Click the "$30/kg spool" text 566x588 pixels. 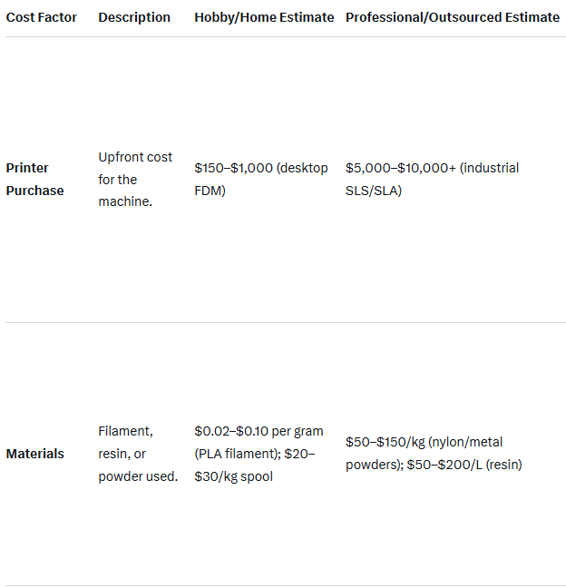(233, 476)
